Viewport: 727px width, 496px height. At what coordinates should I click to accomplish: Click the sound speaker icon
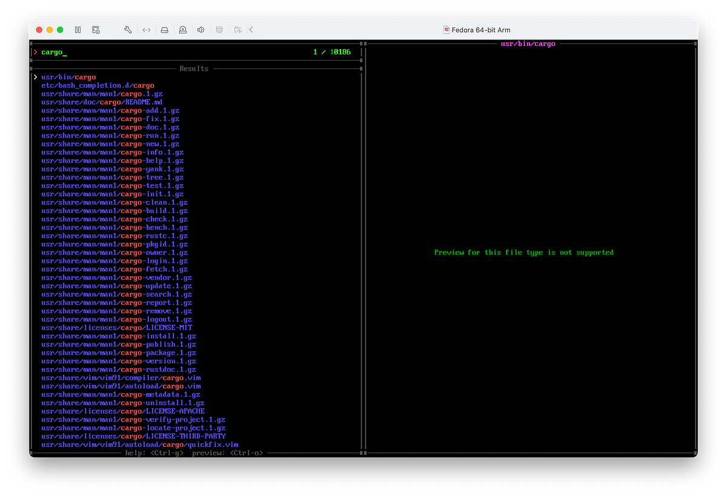point(201,30)
